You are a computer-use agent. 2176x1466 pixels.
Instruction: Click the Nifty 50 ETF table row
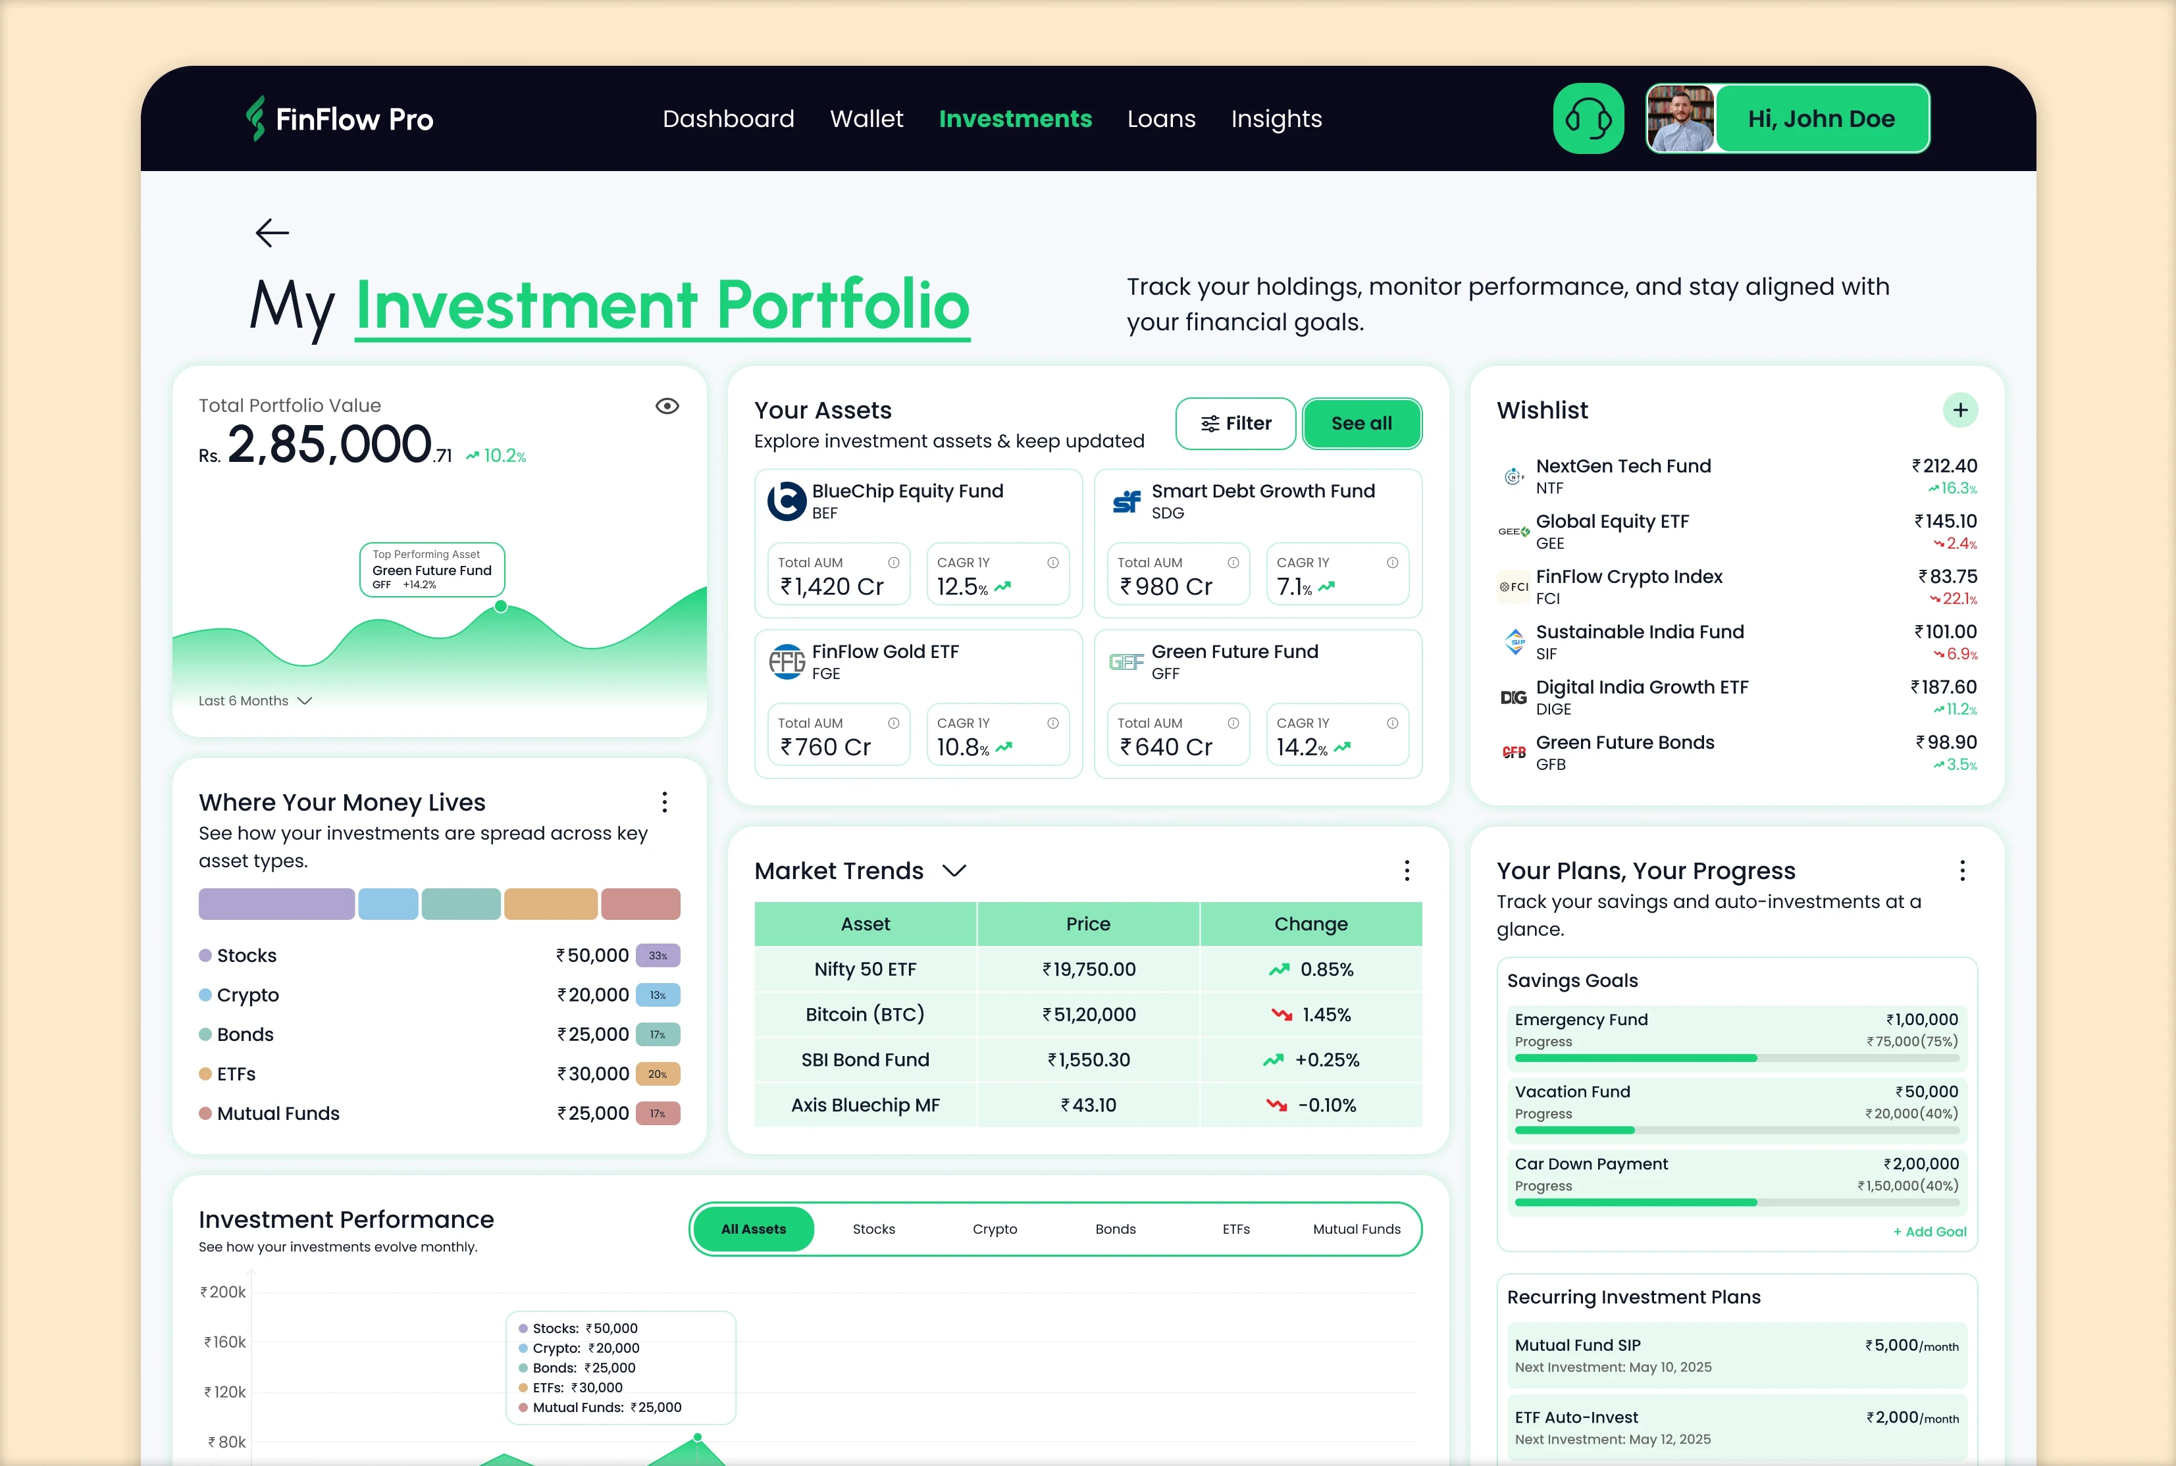1087,969
